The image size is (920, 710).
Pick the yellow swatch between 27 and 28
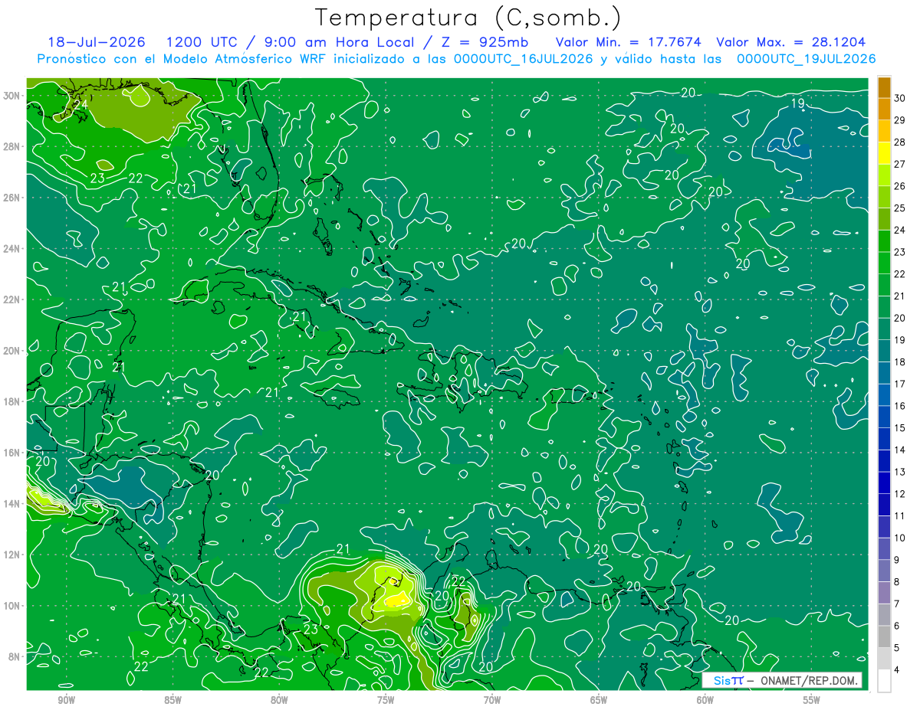[884, 153]
